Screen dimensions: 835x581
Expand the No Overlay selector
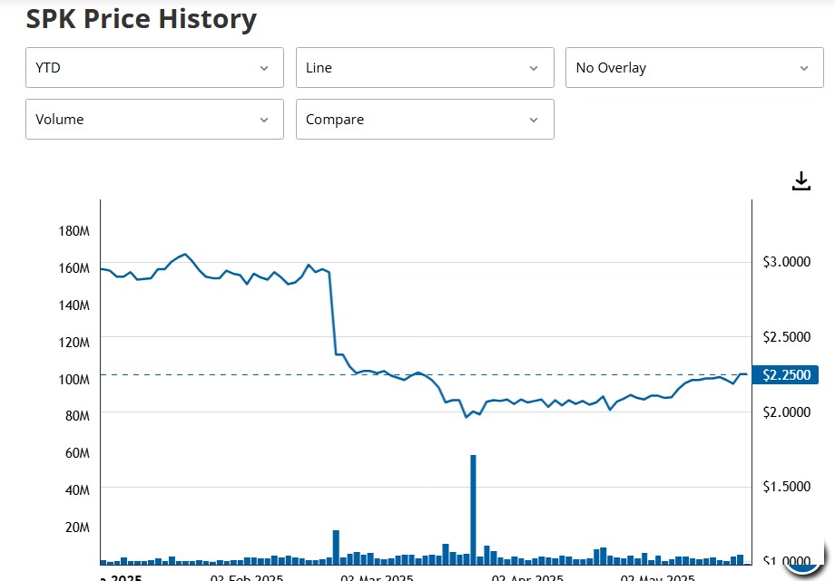click(x=694, y=68)
